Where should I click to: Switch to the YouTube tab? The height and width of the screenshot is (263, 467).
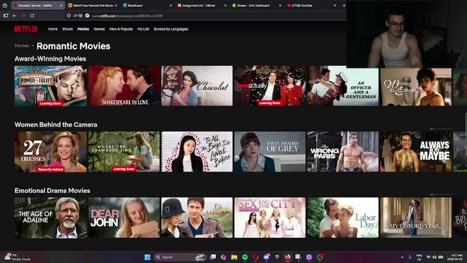point(312,5)
